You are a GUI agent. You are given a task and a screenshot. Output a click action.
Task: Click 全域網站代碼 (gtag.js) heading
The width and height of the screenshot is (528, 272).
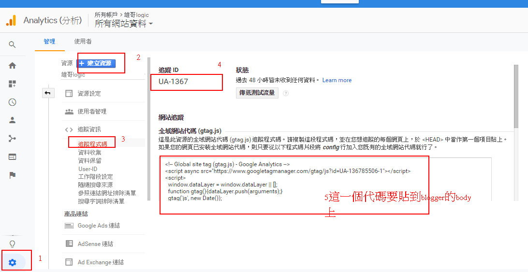[x=190, y=131]
